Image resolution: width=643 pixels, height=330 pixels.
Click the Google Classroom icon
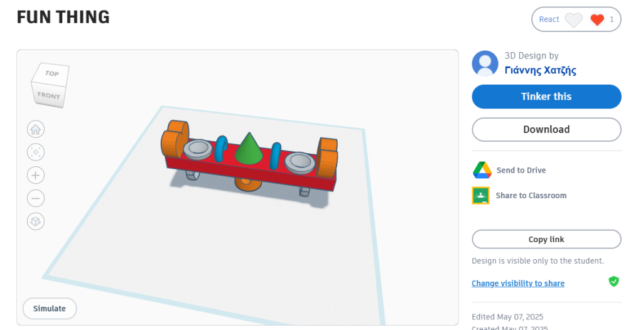[x=480, y=196]
